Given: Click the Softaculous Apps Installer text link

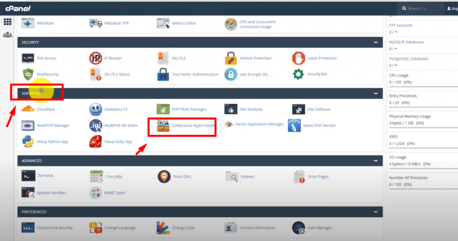Looking at the screenshot, I should tap(194, 125).
